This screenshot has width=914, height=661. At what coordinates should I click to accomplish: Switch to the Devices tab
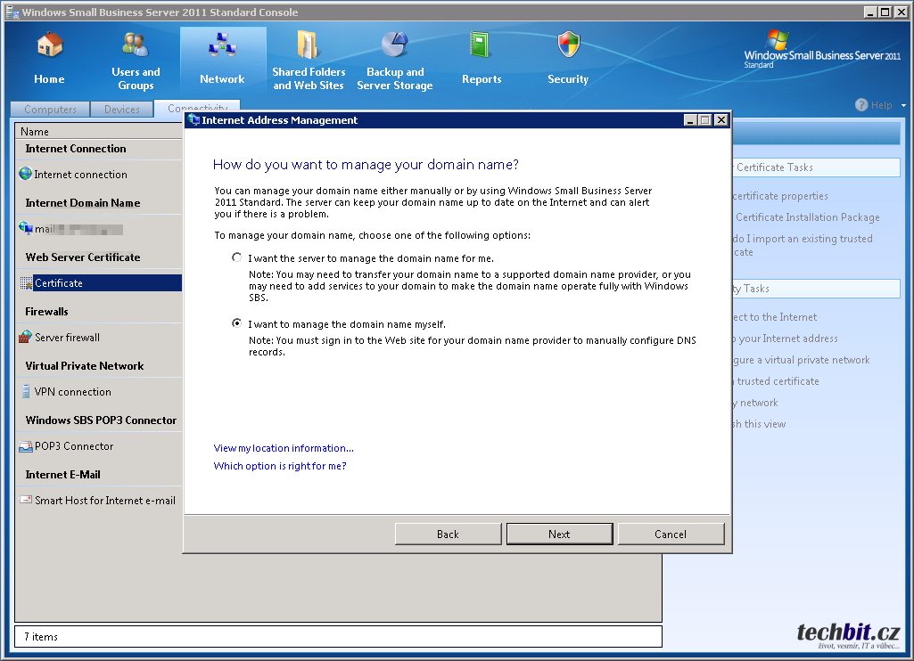pyautogui.click(x=122, y=110)
